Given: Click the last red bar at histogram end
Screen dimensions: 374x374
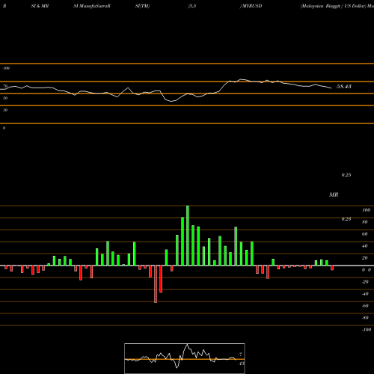Looking at the screenshot, I should tap(332, 268).
